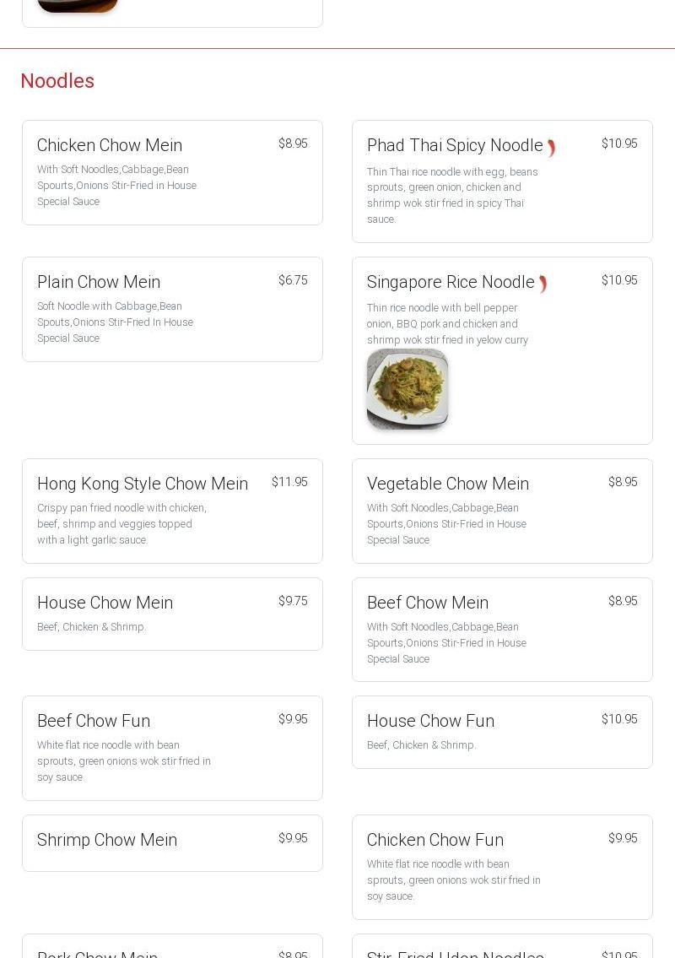Open Phad Thai Spicy Noodle title
This screenshot has height=958, width=675.
(455, 145)
